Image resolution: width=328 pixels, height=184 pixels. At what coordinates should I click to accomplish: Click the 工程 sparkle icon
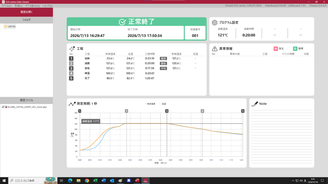click(72, 49)
